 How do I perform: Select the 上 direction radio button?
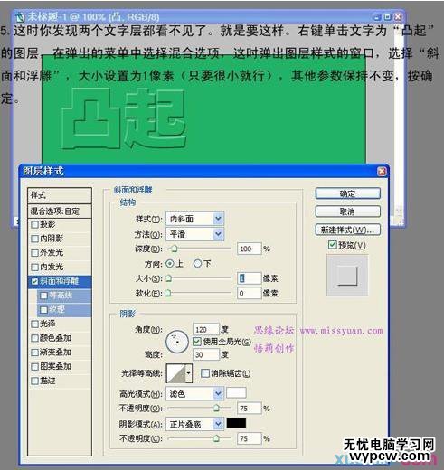[x=170, y=264]
